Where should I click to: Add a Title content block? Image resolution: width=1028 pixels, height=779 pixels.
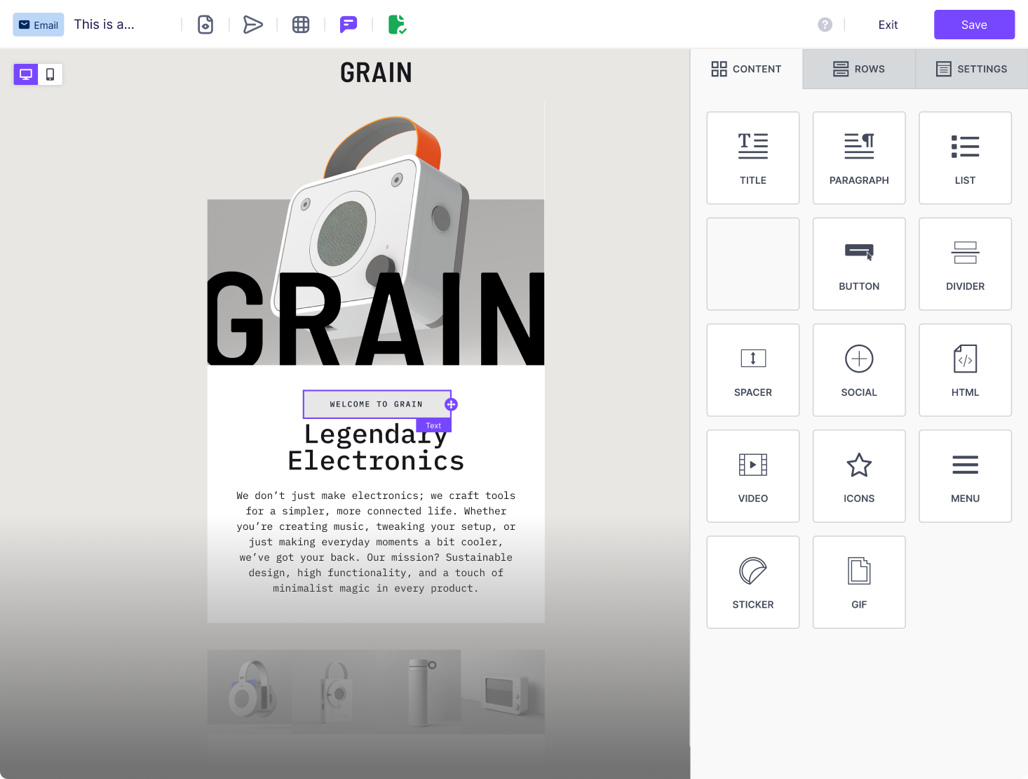tap(752, 157)
